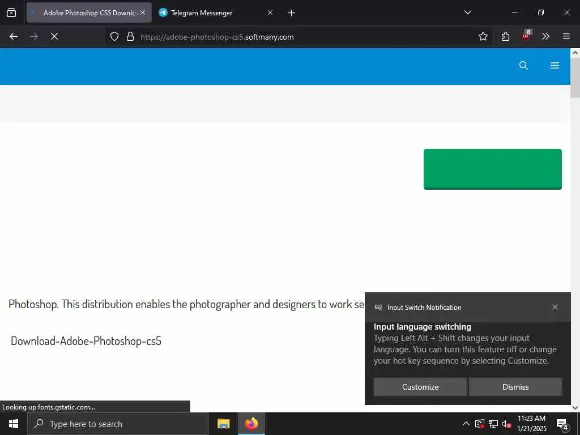Viewport: 580px width, 435px height.
Task: Click the Firefox taskbar icon
Action: (251, 424)
